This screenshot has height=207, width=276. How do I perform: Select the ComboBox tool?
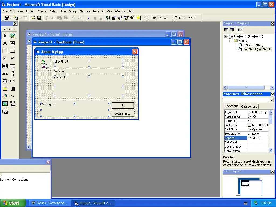point(5,66)
